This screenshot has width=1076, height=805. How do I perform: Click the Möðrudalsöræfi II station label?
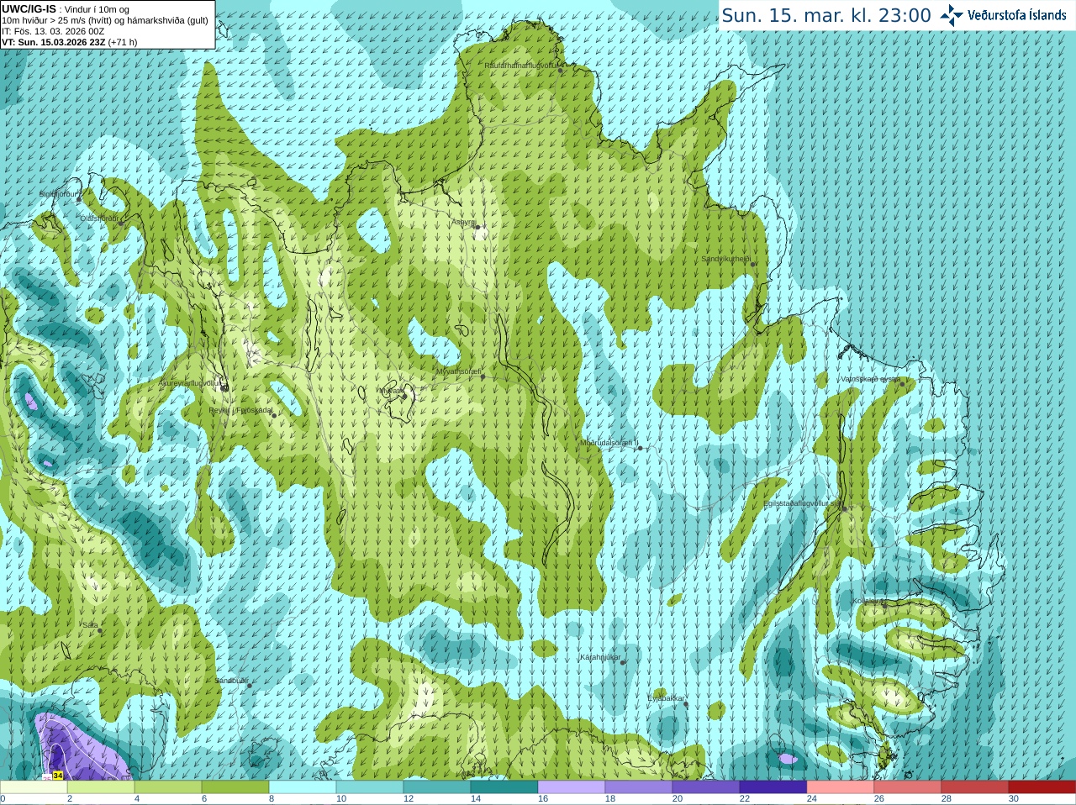click(x=609, y=443)
